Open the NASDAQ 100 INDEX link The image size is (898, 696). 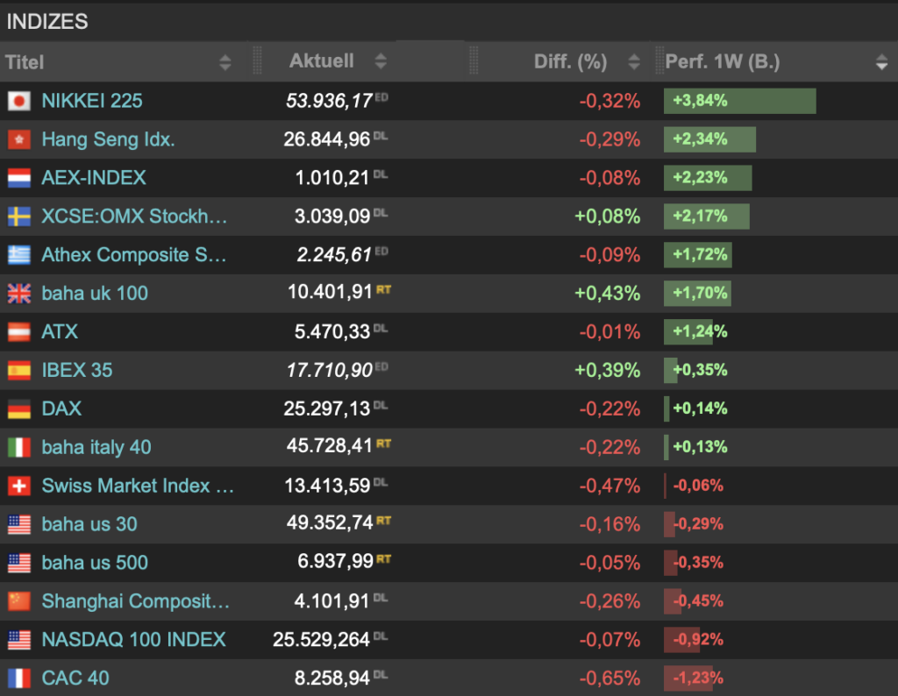tap(133, 640)
